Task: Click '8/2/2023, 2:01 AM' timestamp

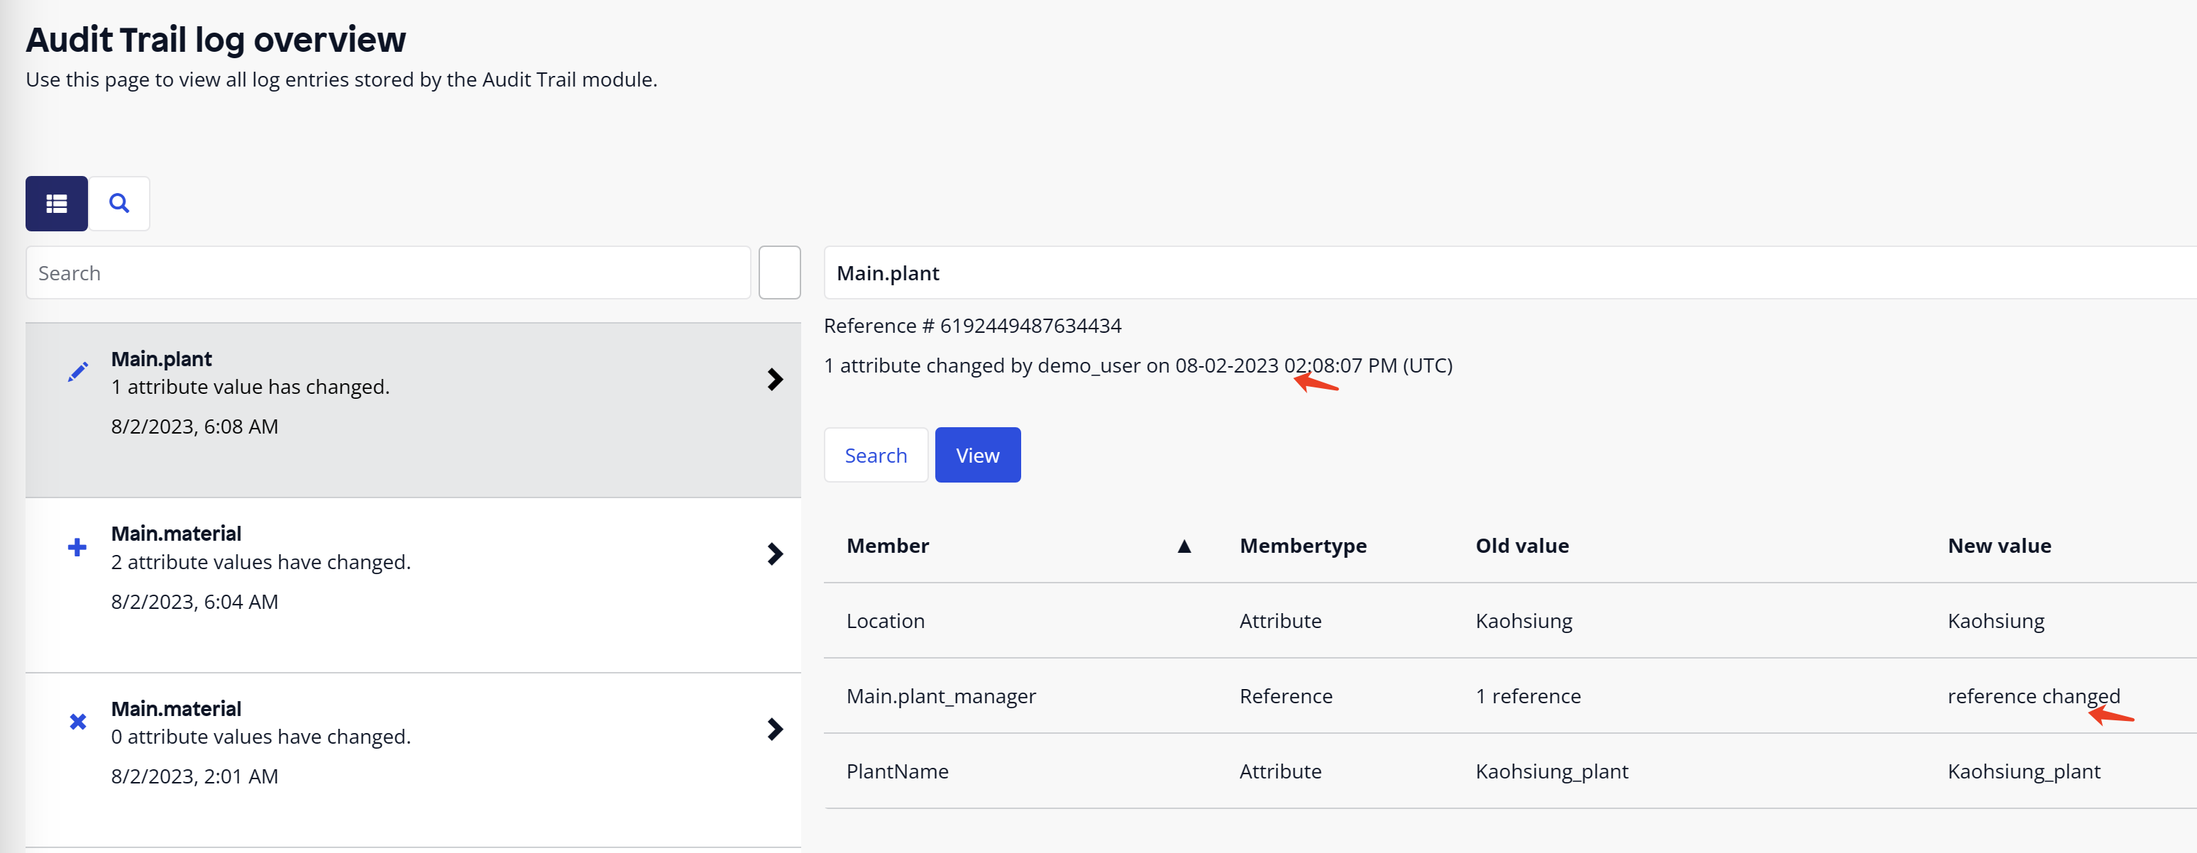Action: point(194,777)
